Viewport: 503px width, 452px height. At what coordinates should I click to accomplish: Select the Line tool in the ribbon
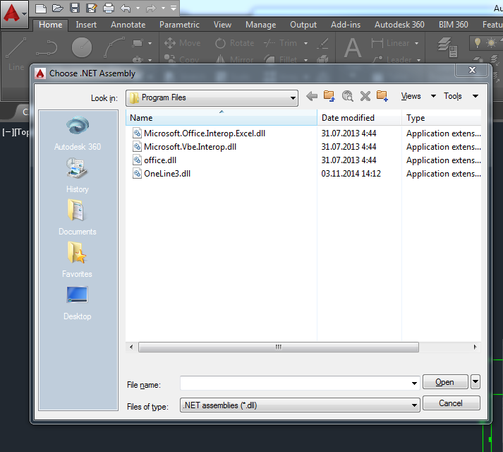pos(16,53)
